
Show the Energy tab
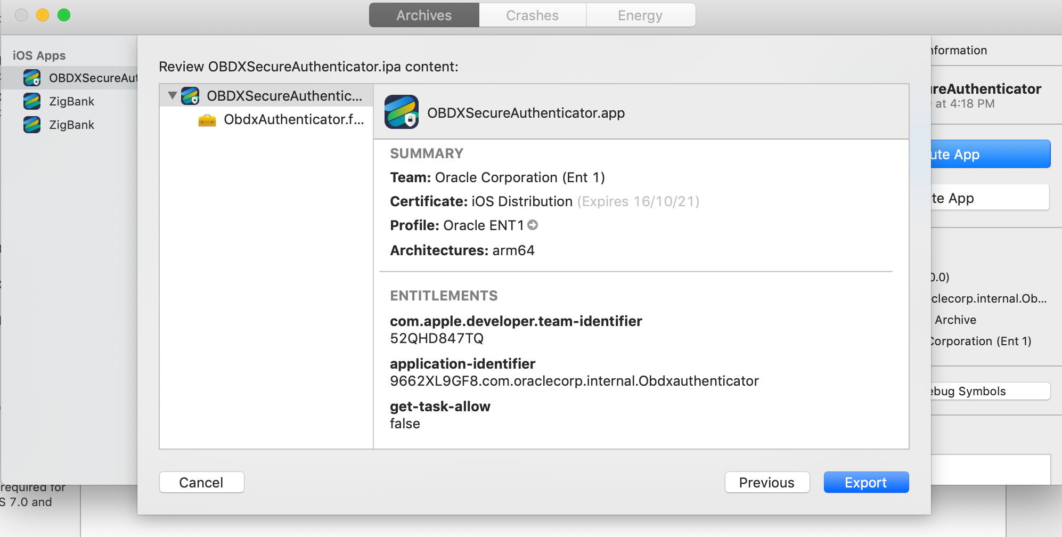point(641,15)
